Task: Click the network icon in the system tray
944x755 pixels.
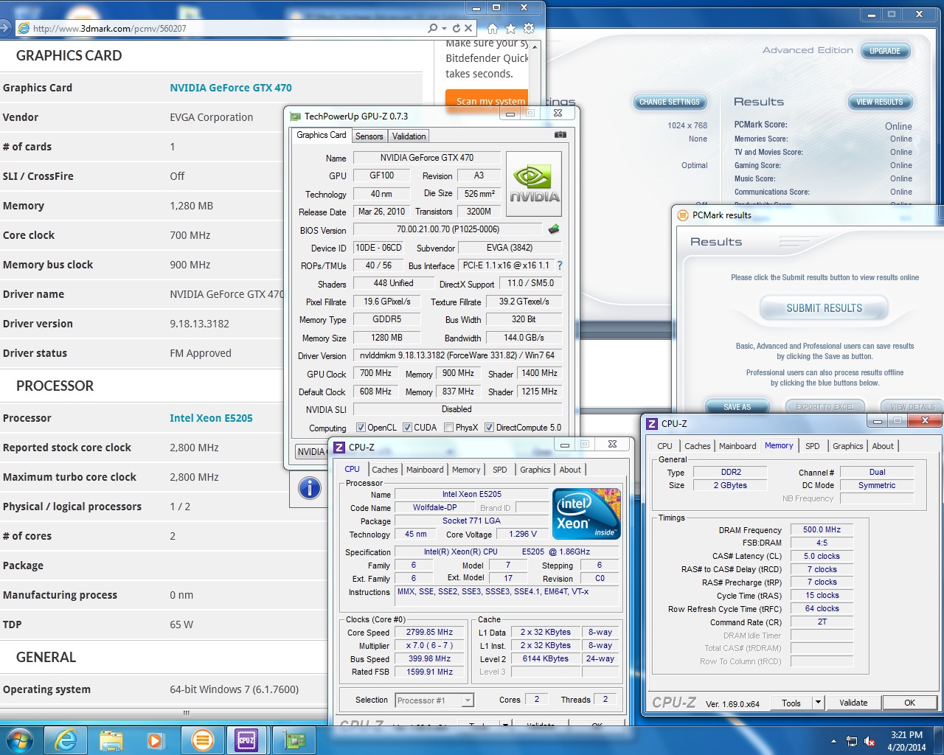Action: pyautogui.click(x=852, y=741)
